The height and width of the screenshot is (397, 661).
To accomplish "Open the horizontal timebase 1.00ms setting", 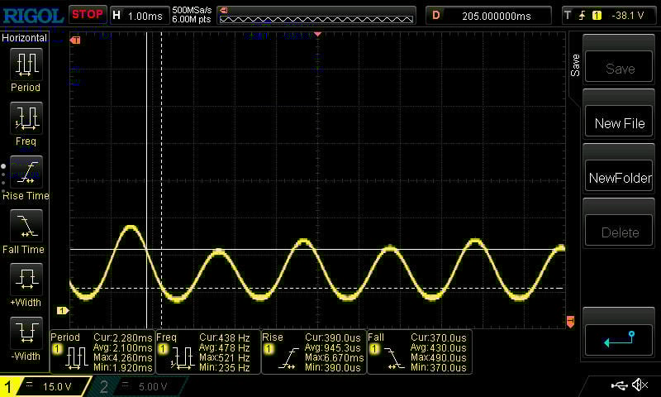I will pos(137,15).
